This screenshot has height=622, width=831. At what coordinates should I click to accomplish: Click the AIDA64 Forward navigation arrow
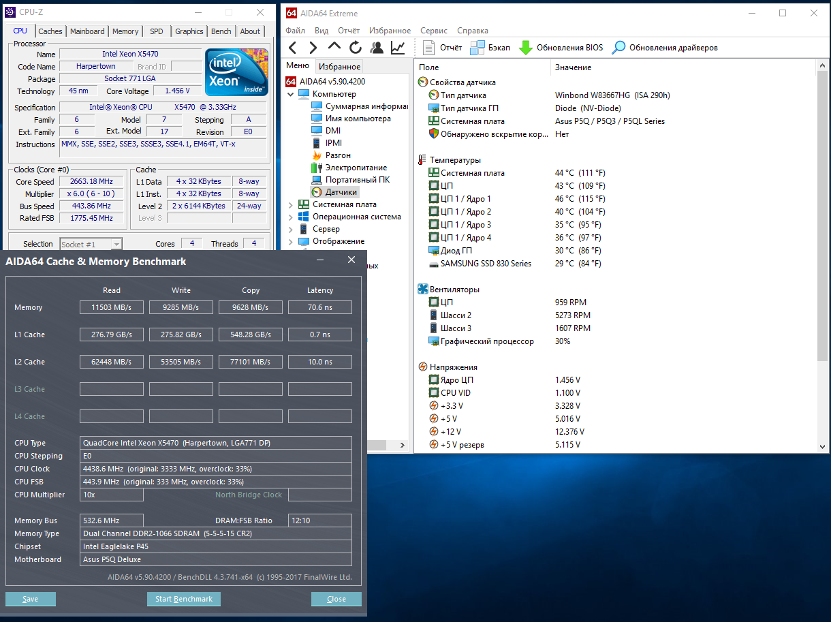pos(313,48)
